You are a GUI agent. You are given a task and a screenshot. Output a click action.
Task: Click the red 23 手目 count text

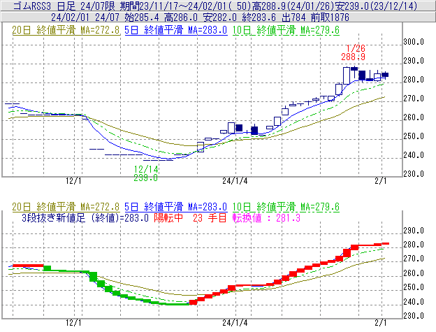[x=210, y=217]
